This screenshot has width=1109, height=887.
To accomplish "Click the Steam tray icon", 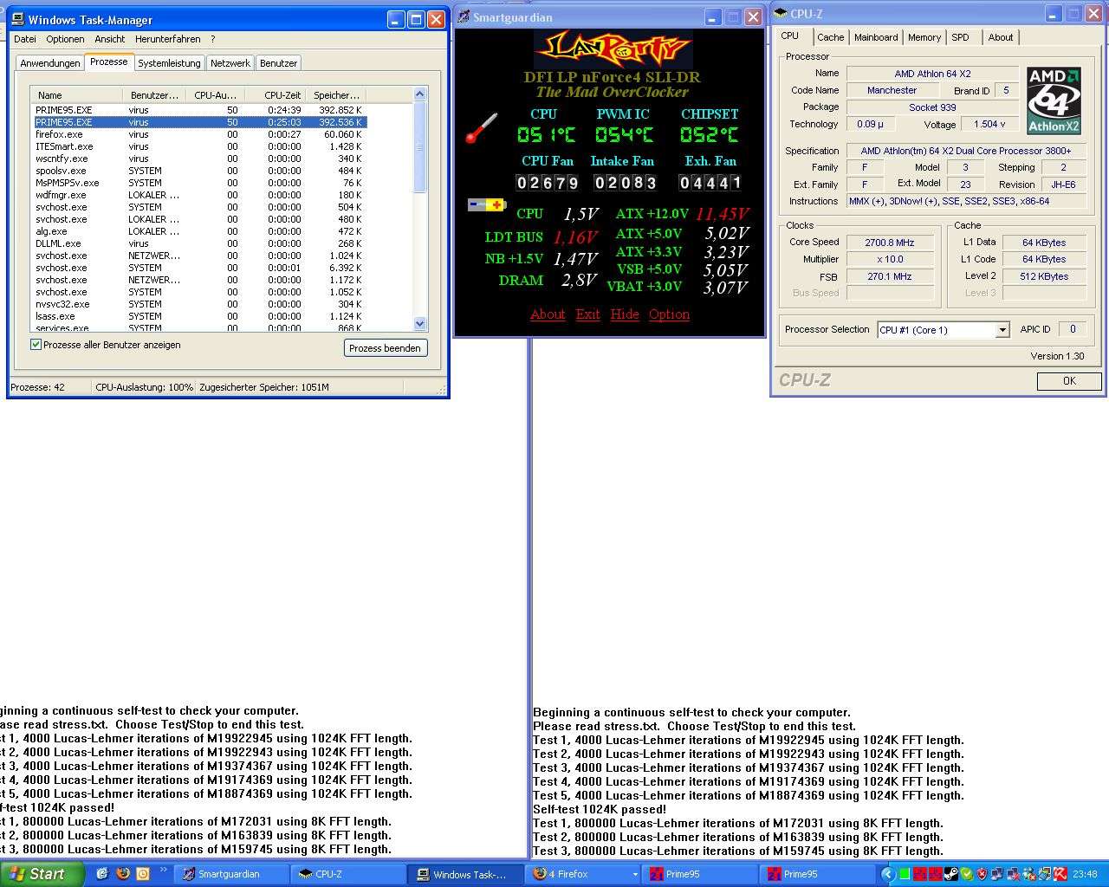I will click(x=951, y=874).
